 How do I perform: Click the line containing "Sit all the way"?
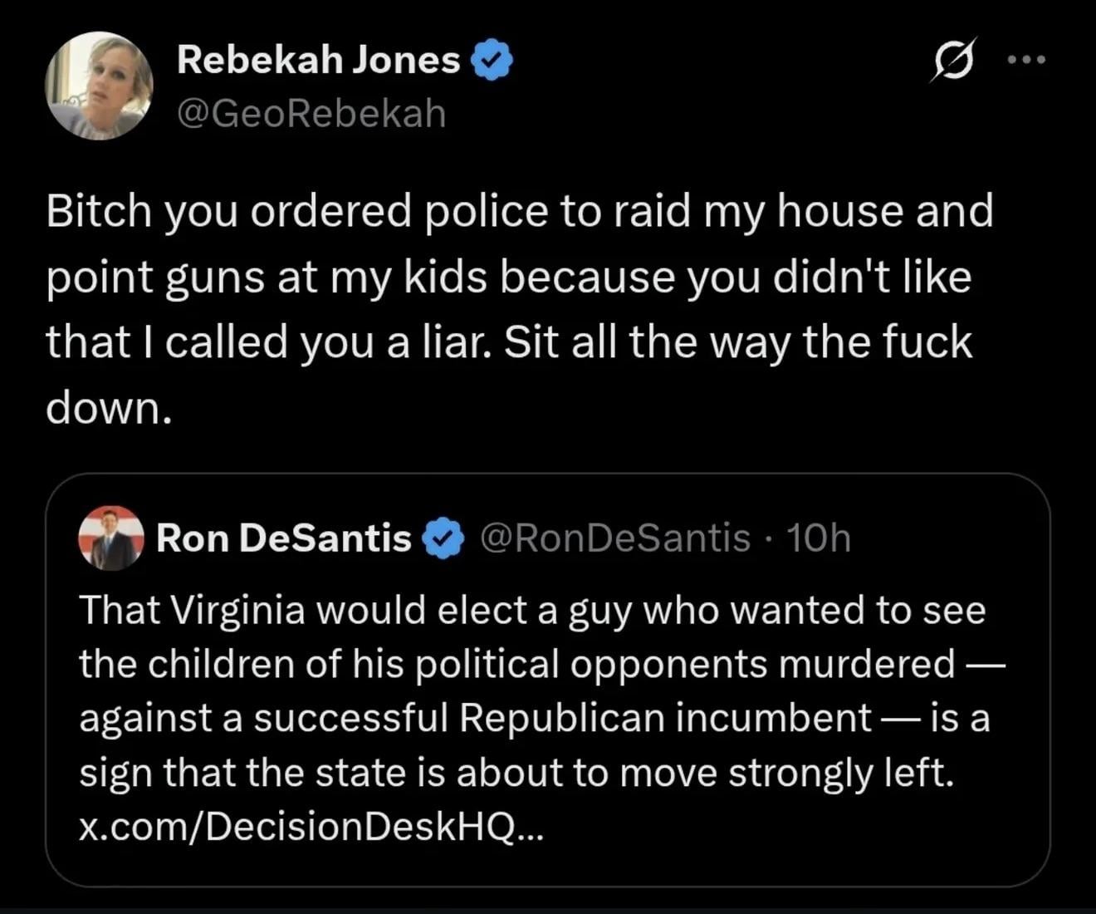[508, 342]
